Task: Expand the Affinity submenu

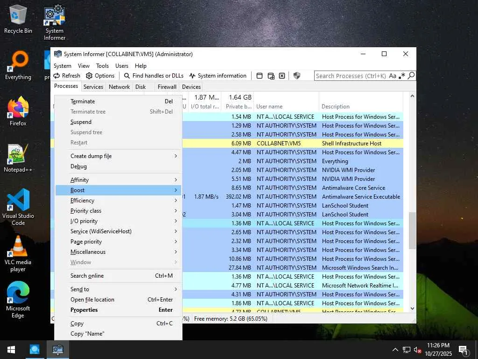Action: tap(118, 180)
